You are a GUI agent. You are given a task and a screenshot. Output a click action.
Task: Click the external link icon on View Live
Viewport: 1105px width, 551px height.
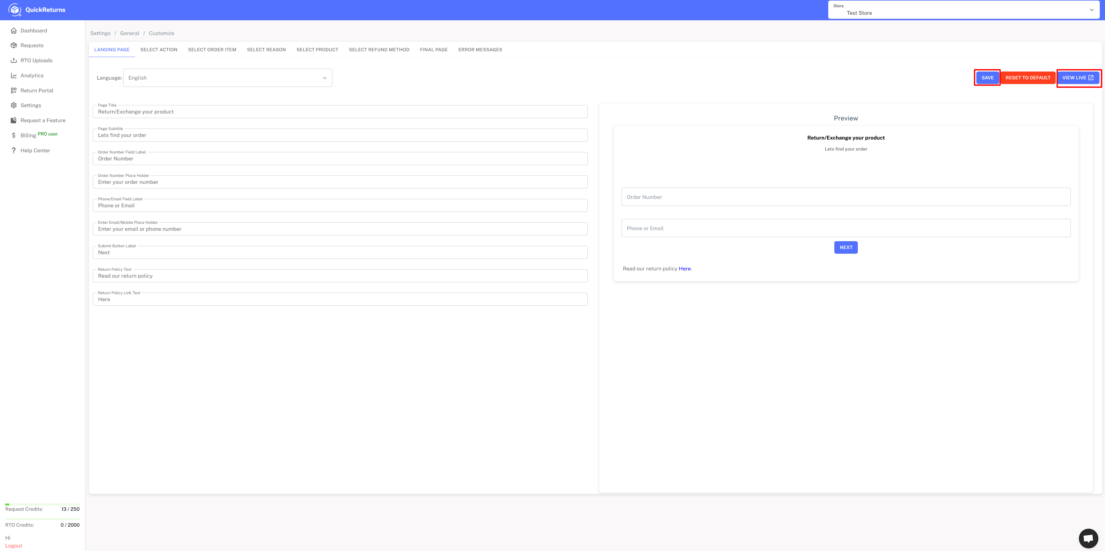pos(1091,78)
